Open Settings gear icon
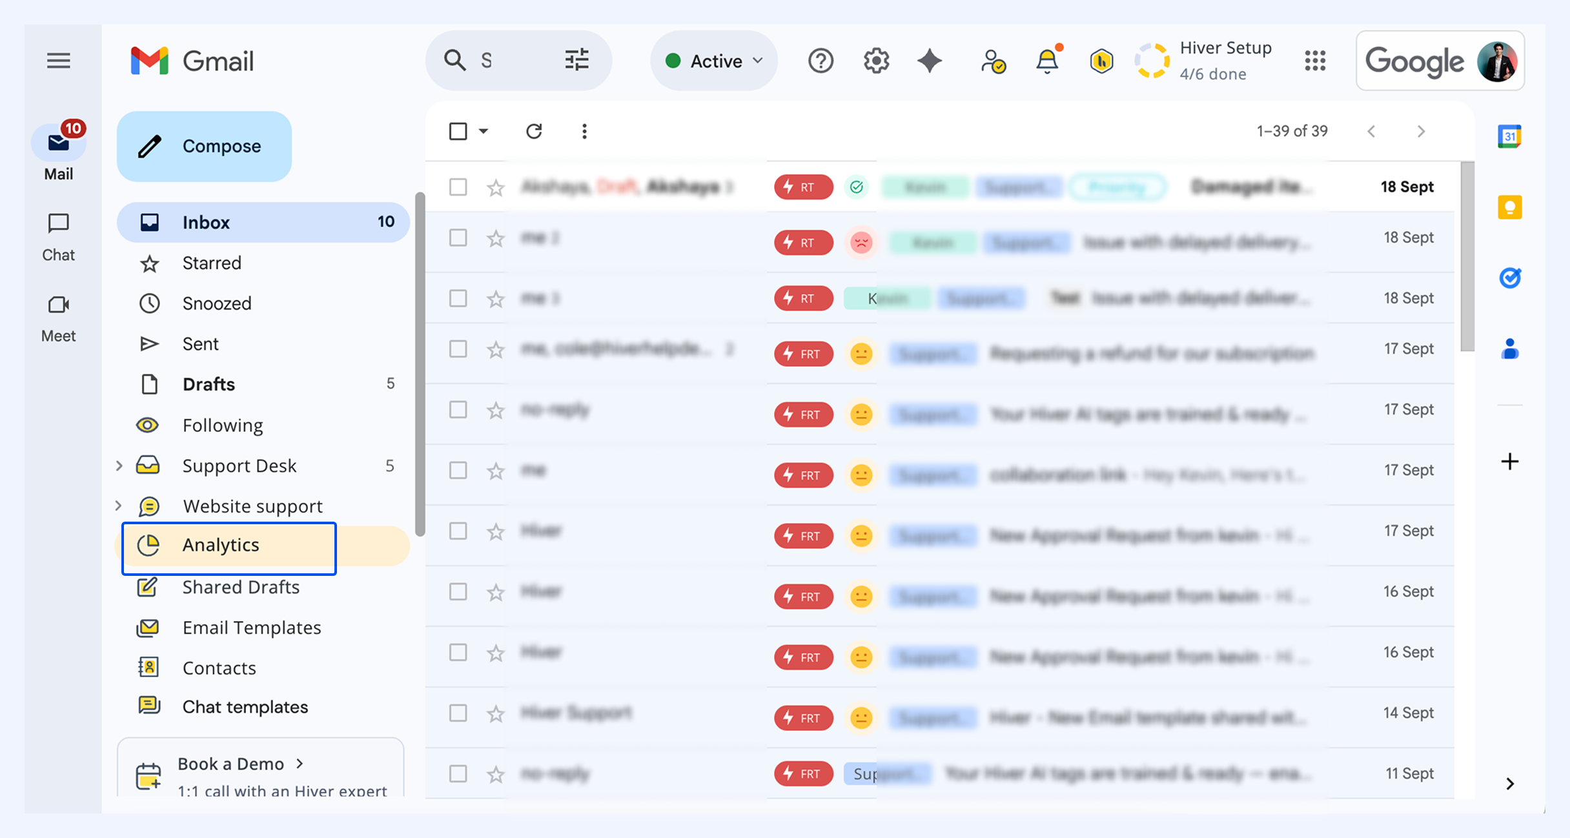Image resolution: width=1570 pixels, height=838 pixels. pyautogui.click(x=876, y=61)
